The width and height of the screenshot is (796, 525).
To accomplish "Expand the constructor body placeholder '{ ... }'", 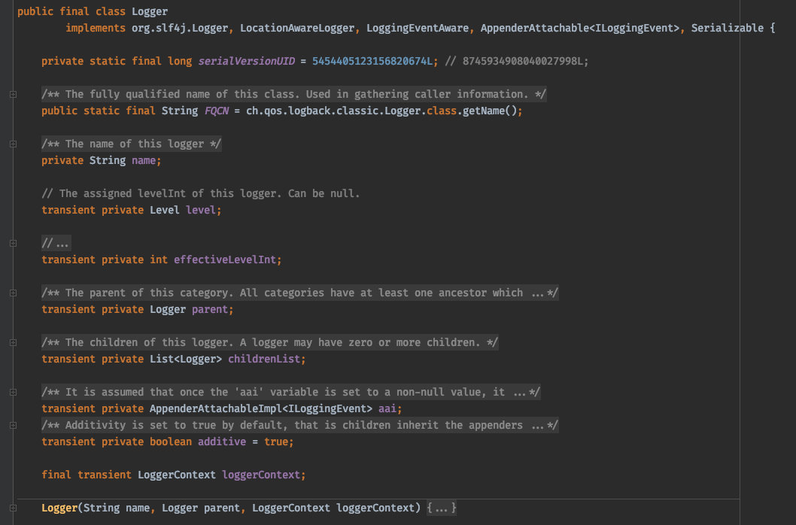I will [x=440, y=508].
